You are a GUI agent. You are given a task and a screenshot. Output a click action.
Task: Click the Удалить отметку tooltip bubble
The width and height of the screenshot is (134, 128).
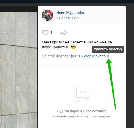[x=108, y=49]
